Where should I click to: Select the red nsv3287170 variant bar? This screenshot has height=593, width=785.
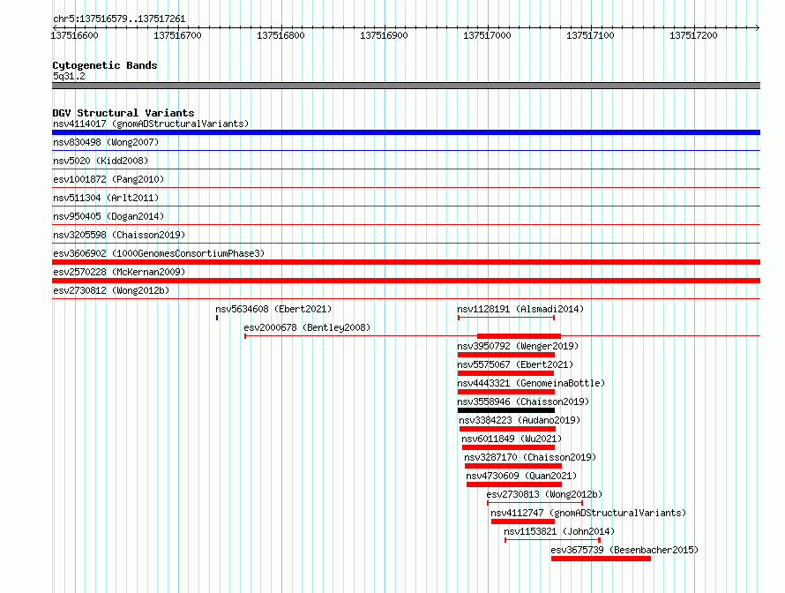(513, 466)
